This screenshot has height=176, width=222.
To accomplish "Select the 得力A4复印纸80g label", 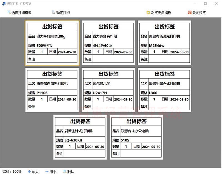I will (52, 43).
